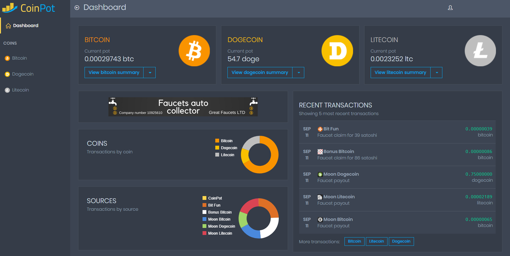
Task: Click amount 0.00002189 litecoin
Action: 479,197
